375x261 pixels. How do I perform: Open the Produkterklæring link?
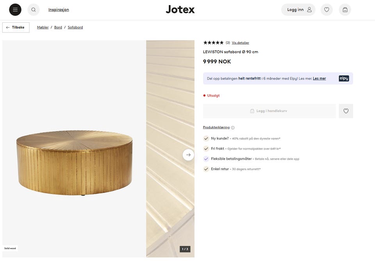[216, 127]
